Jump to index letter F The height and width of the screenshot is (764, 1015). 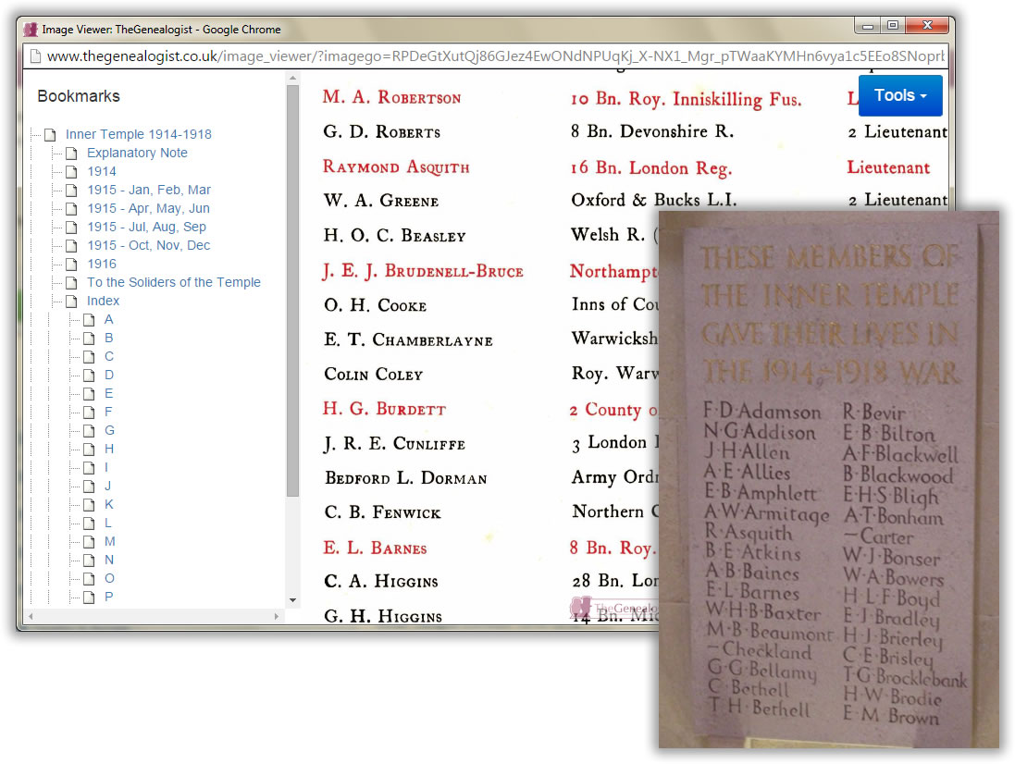click(108, 412)
